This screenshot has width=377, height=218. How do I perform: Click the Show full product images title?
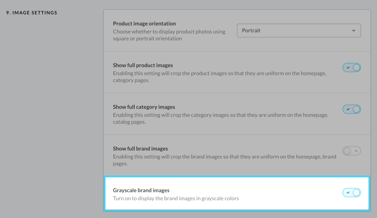(x=143, y=65)
